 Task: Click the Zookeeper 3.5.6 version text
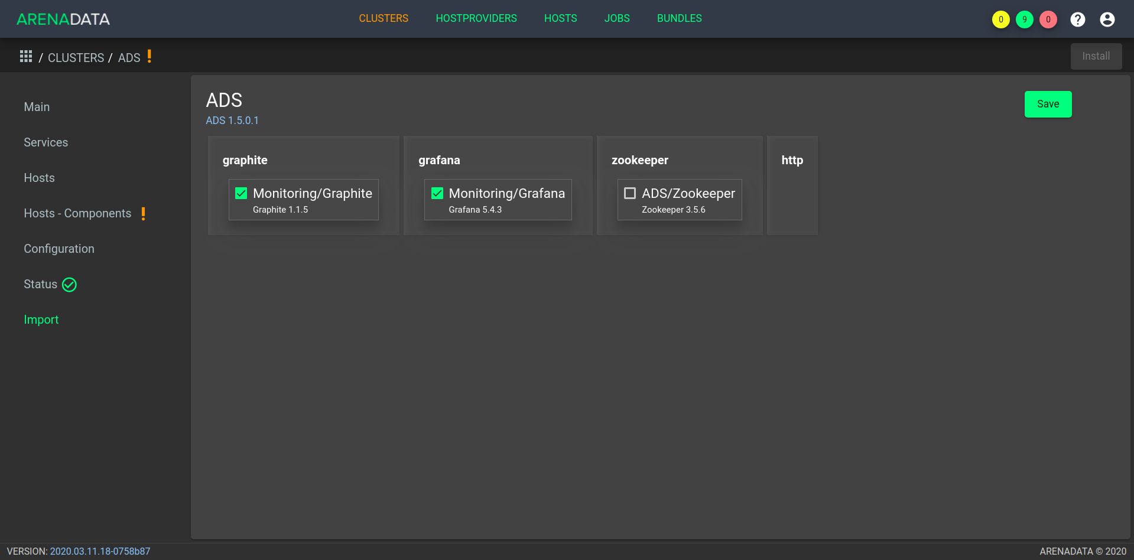point(673,210)
